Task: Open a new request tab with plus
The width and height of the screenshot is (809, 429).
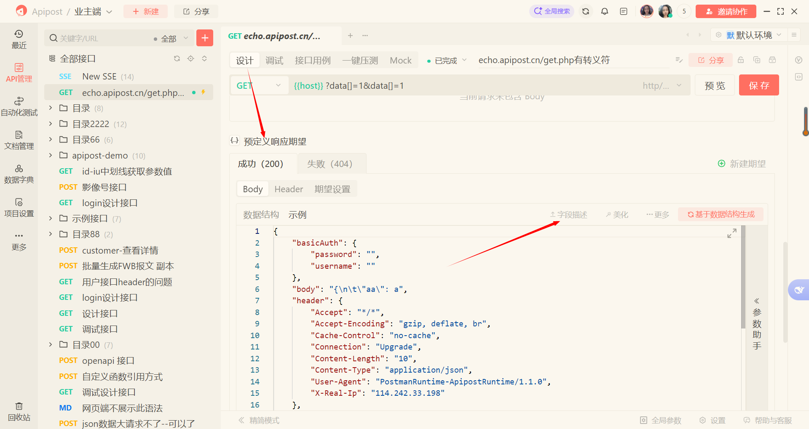Action: pyautogui.click(x=350, y=36)
